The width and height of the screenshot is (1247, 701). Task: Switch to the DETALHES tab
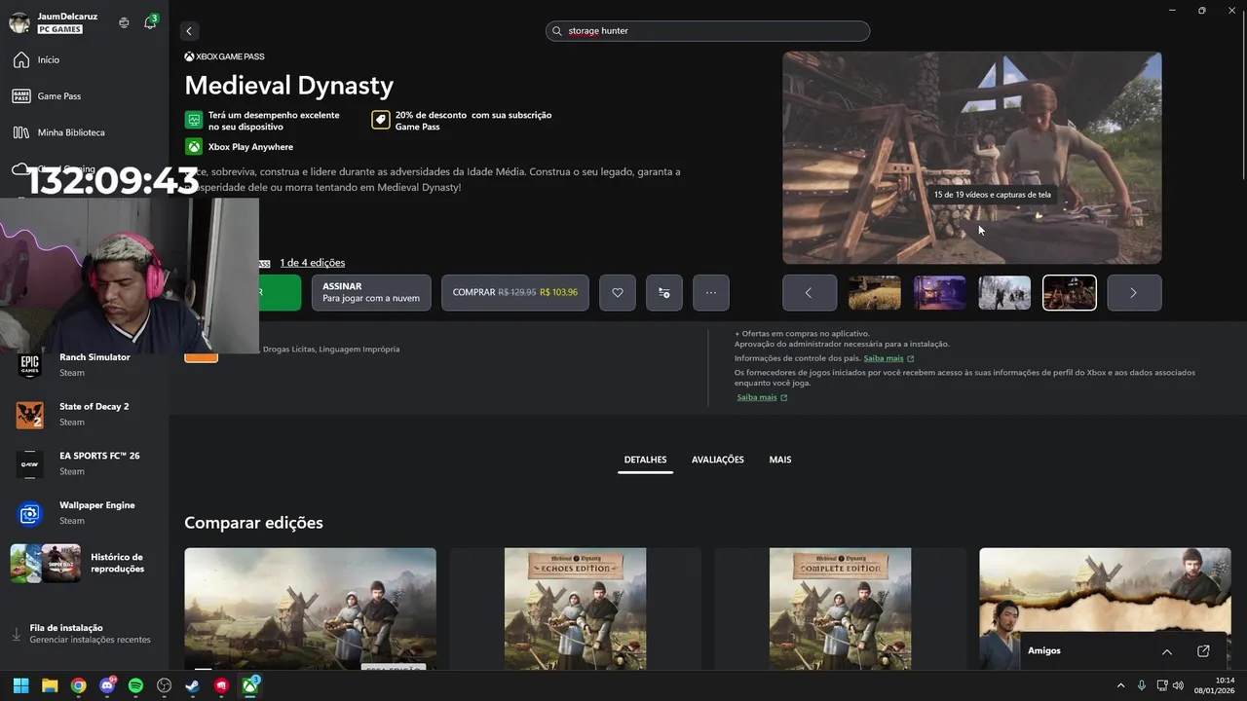coord(645,460)
